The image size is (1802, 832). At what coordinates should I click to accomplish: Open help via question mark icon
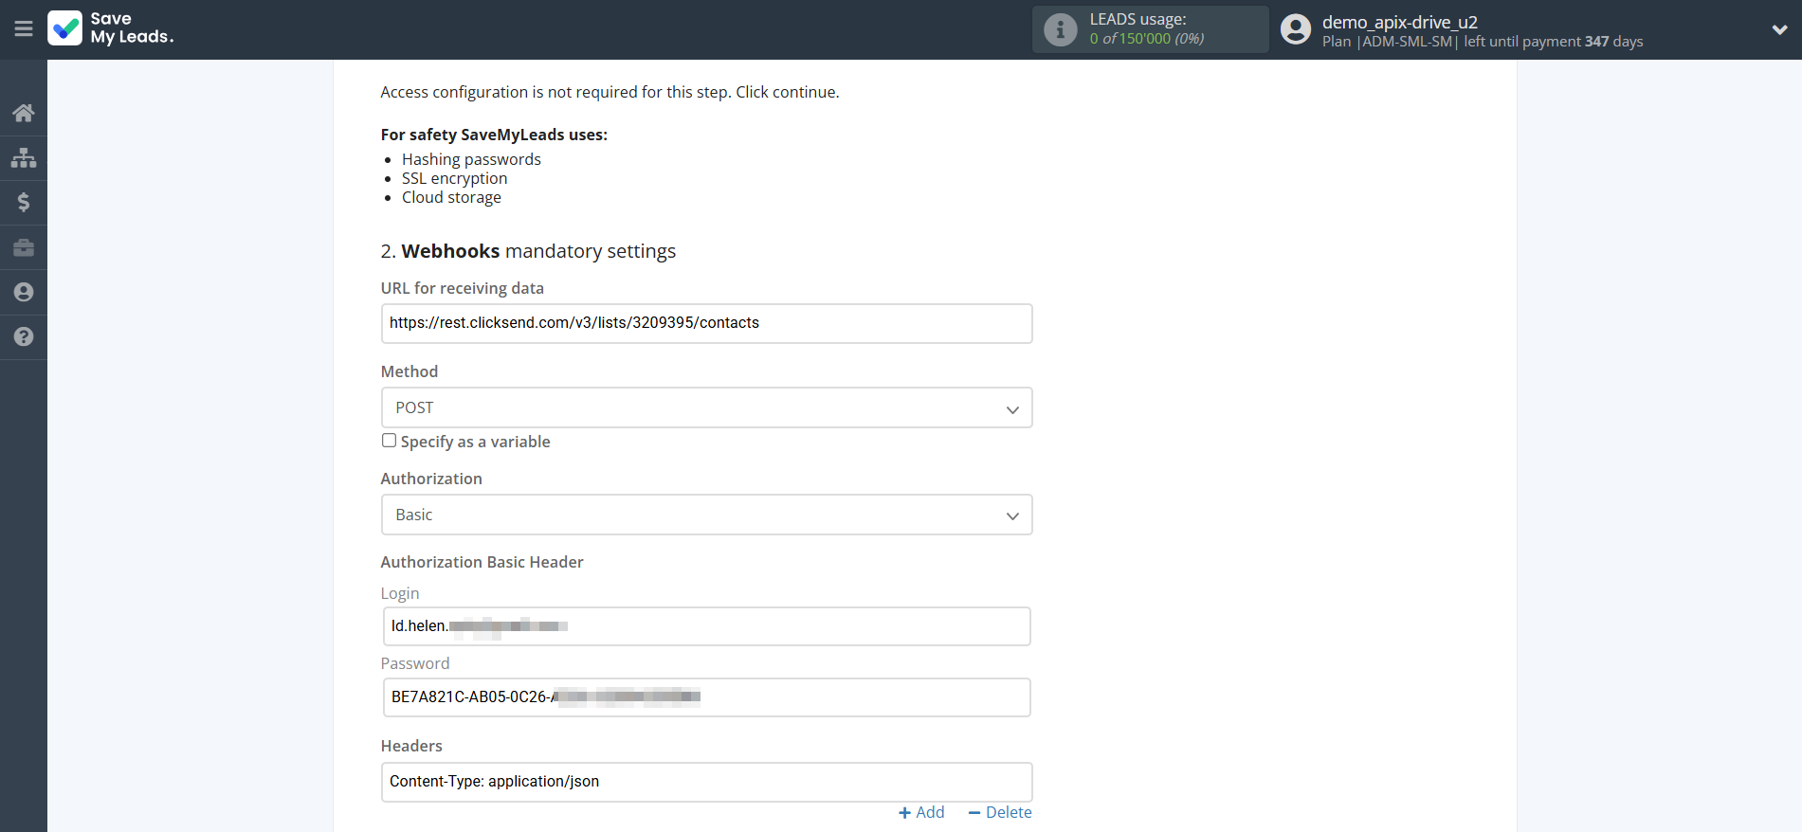(x=24, y=336)
